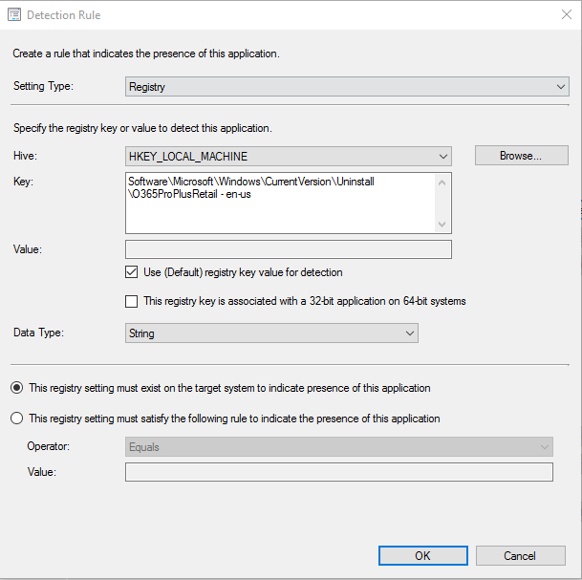Enable the 32-bit application on 64-bit checkbox
Screen dimensions: 582x580
tap(132, 302)
